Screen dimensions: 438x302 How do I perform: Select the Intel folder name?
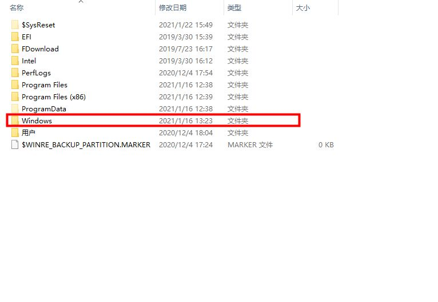tap(29, 61)
